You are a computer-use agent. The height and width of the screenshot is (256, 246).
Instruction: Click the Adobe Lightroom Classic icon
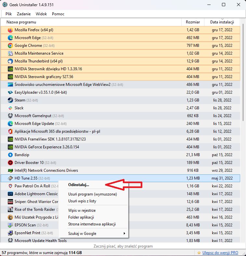tap(10, 194)
